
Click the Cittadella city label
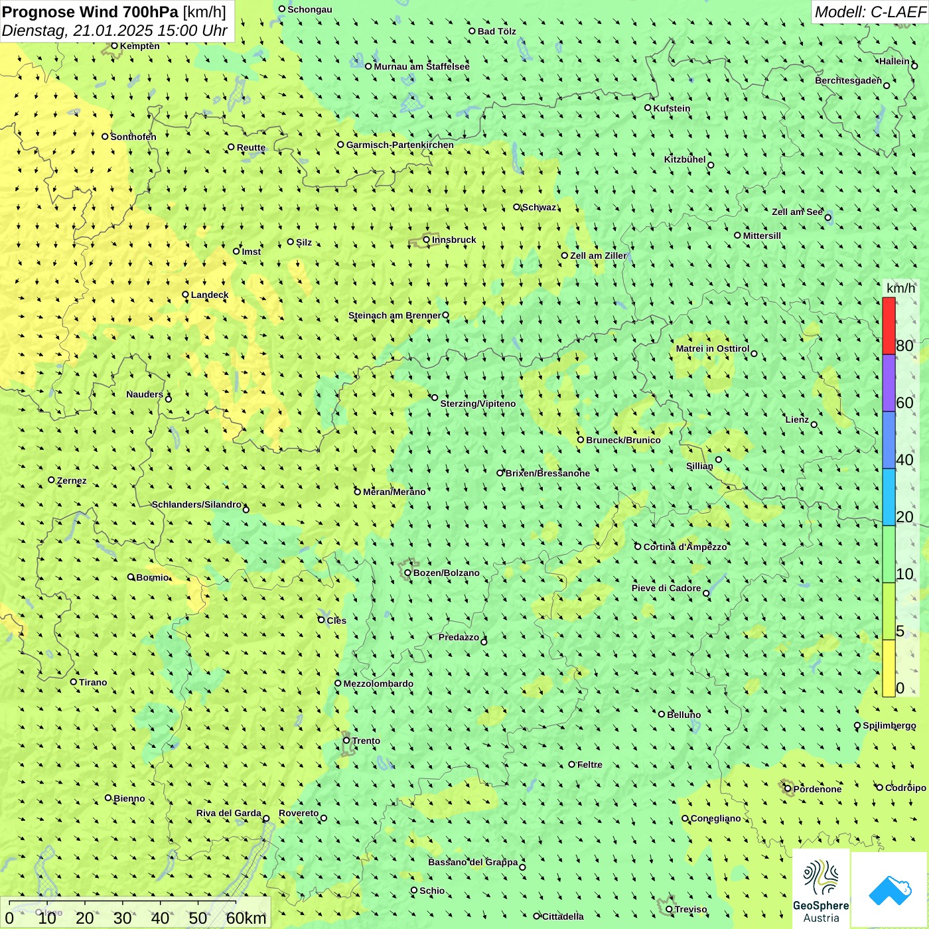(x=563, y=916)
